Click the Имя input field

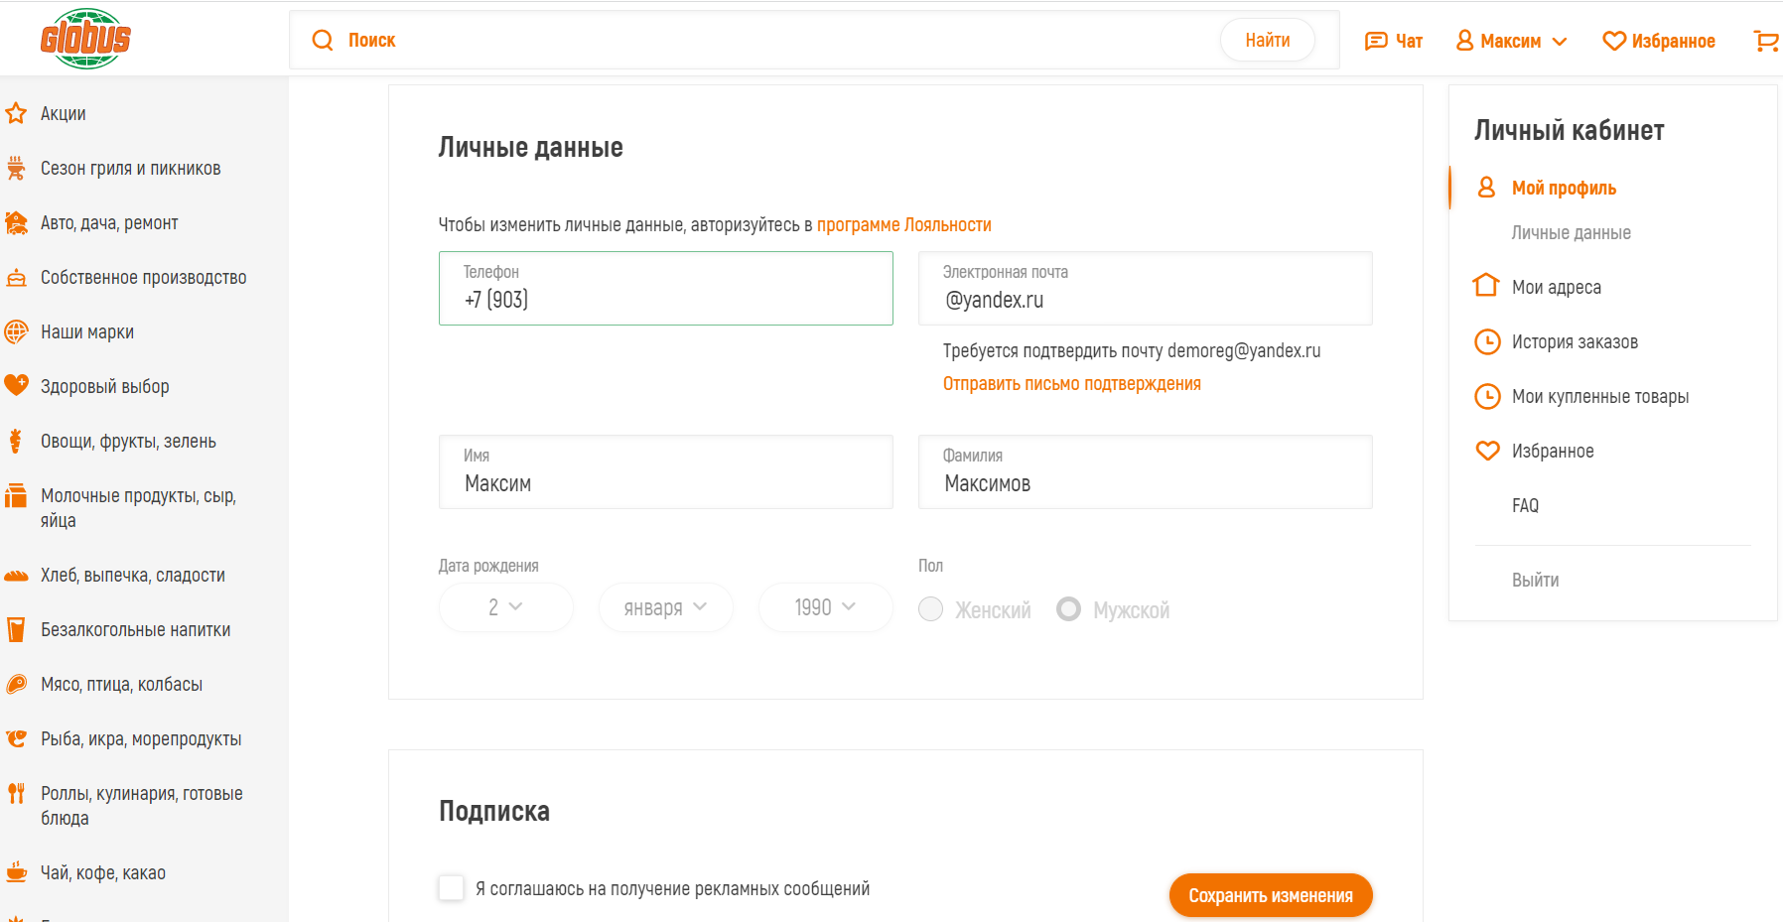click(666, 471)
